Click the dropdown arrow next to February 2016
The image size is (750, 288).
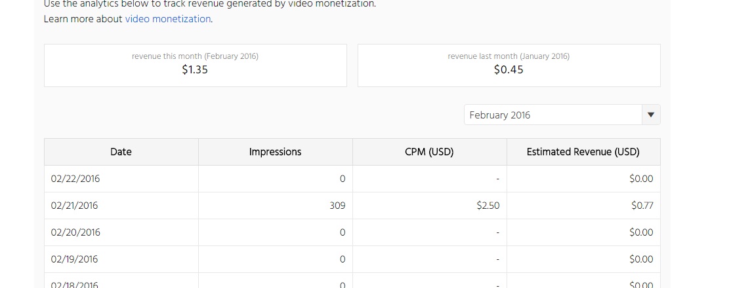650,115
